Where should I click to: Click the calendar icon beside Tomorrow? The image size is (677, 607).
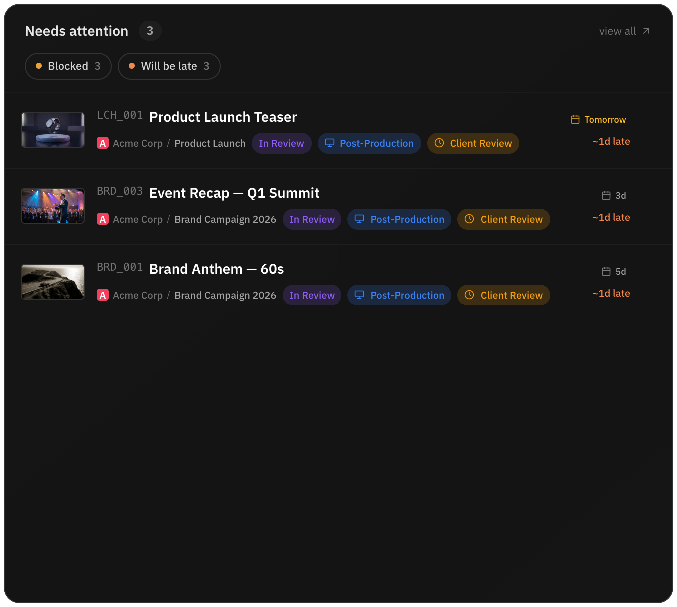point(575,120)
